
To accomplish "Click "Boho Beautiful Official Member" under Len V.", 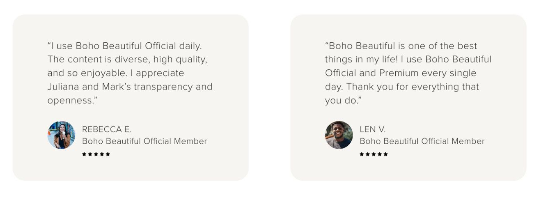I will (422, 141).
